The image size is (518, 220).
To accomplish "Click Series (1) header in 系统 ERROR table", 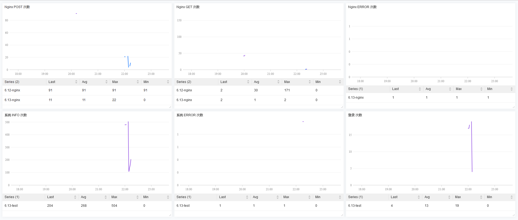I will click(x=184, y=197).
